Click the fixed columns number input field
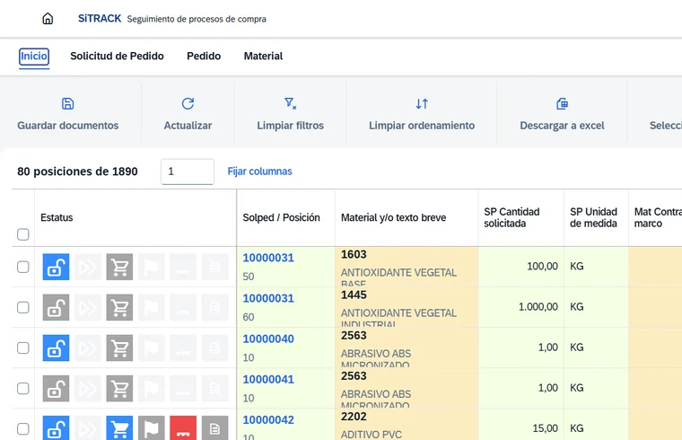 188,172
